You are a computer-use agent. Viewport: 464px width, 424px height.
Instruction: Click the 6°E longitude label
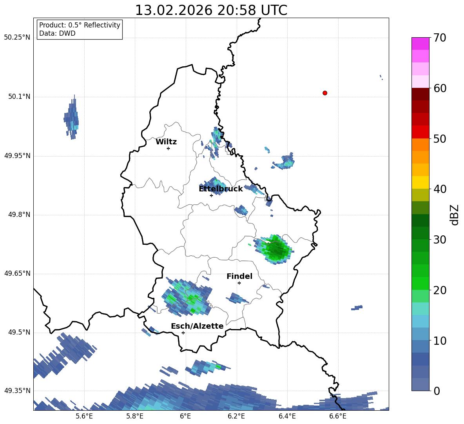185,417
